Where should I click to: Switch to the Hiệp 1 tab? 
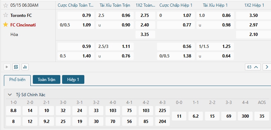point(73,79)
